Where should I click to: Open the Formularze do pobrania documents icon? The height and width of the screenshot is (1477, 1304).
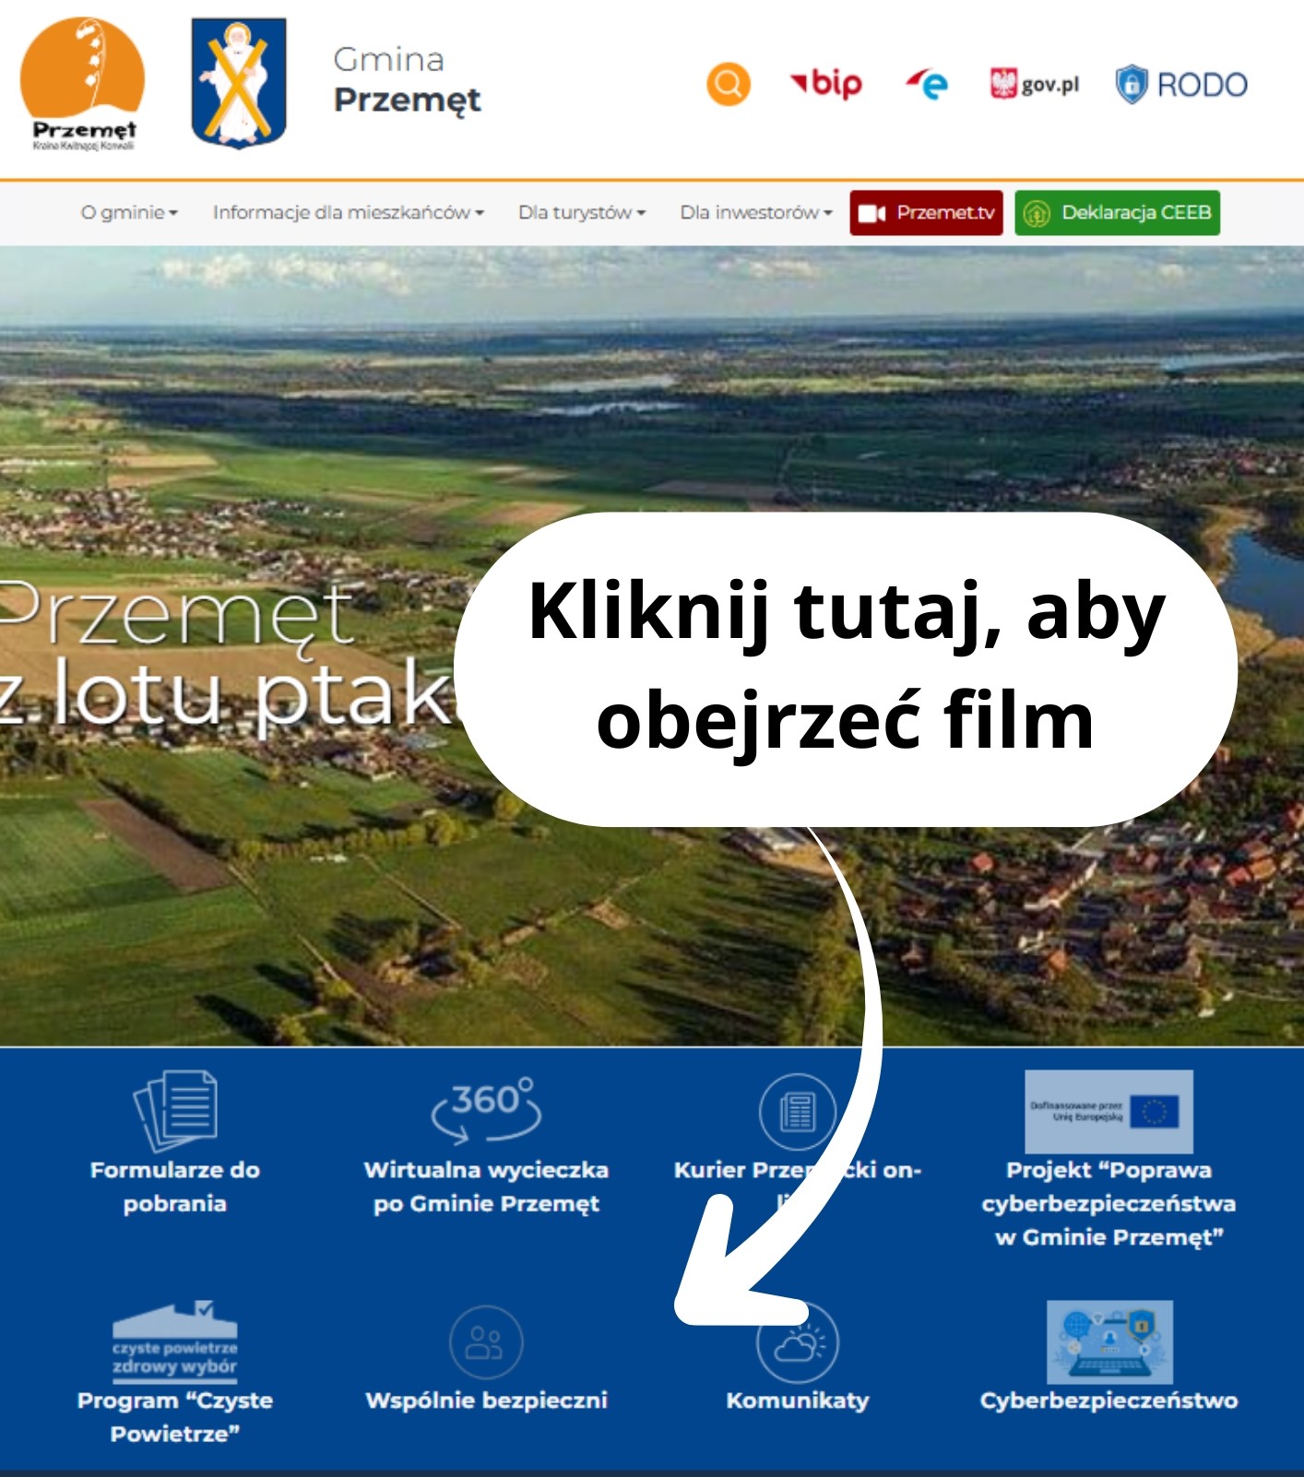[175, 1110]
